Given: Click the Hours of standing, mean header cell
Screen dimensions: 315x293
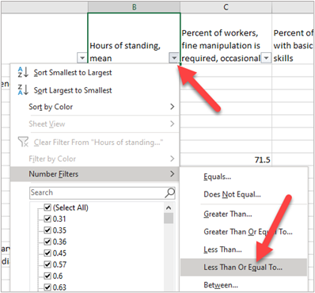Looking at the screenshot, I should 134,38.
